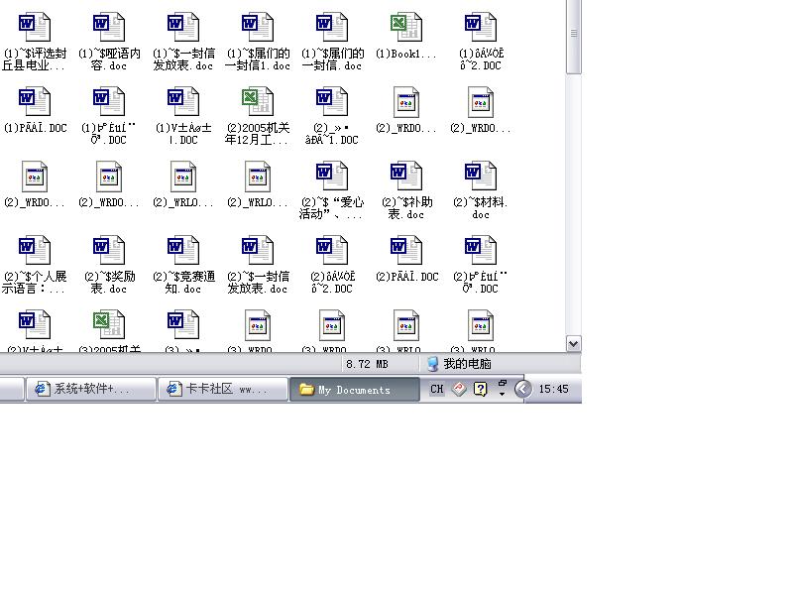
Task: Select the Excel icon of (2)2005机关年12月工 file
Action: pos(258,102)
